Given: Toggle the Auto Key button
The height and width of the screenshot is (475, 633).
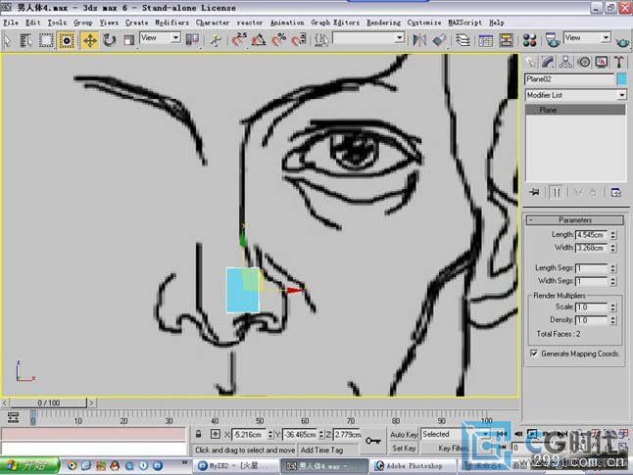Looking at the screenshot, I should point(404,435).
